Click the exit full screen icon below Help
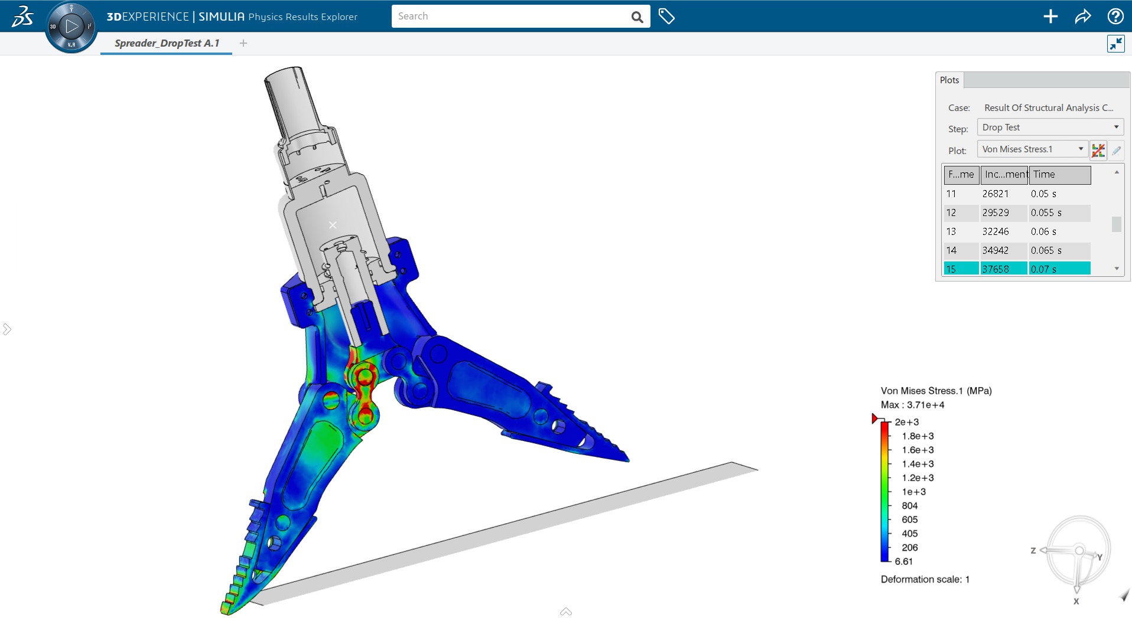Screen dimensions: 1132x618 (1116, 43)
